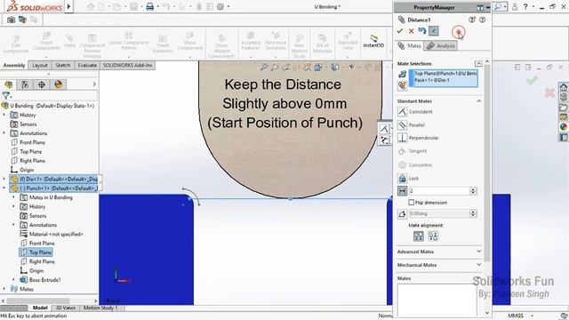Screen dimensions: 569x320
Task: Click the Print icon in title toolbar
Action: (x=149, y=6)
